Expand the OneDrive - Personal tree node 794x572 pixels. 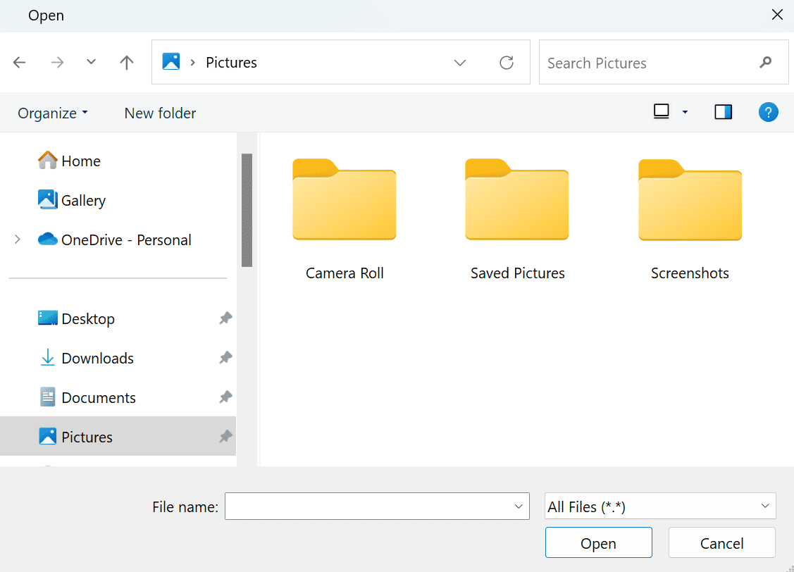click(x=18, y=240)
